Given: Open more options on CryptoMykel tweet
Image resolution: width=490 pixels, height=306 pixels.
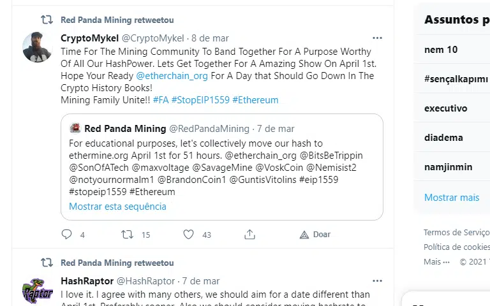Looking at the screenshot, I should (x=377, y=38).
